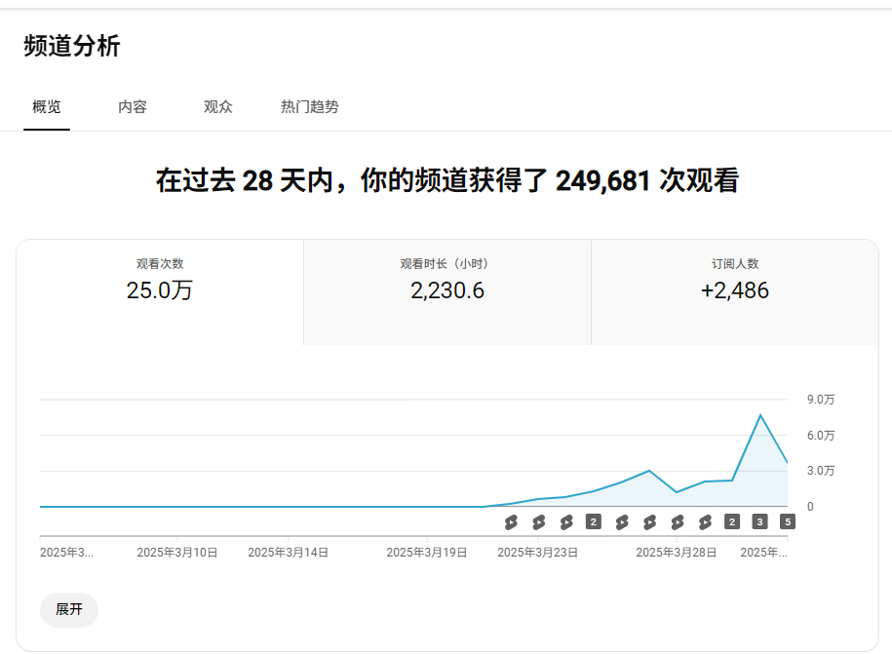The width and height of the screenshot is (892, 654).
Task: Click the highest peak of the views line
Action: (x=760, y=415)
